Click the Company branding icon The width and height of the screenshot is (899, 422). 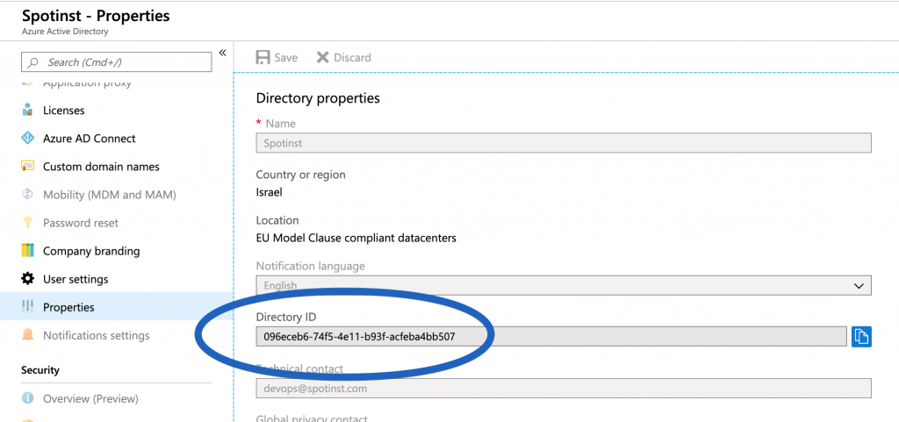[27, 251]
